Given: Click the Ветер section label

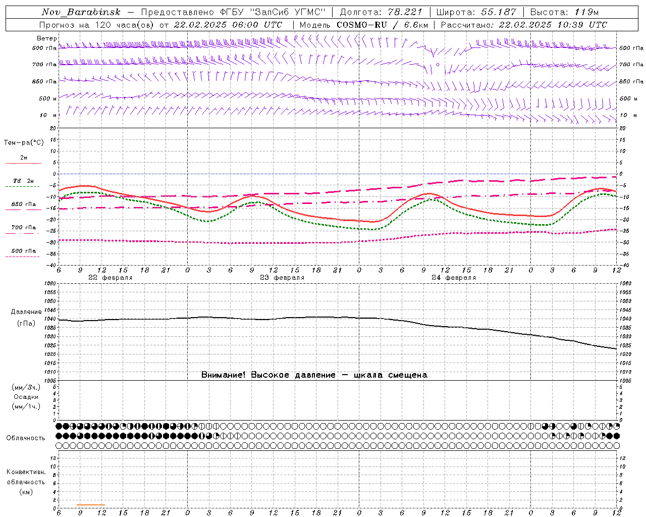Looking at the screenshot, I should click(x=46, y=38).
